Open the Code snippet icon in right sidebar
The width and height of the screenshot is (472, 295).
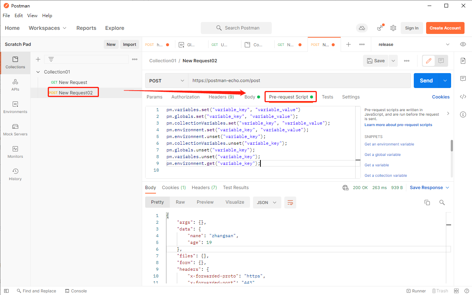[463, 97]
